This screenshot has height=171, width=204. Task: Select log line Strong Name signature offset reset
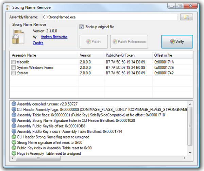click(x=50, y=142)
